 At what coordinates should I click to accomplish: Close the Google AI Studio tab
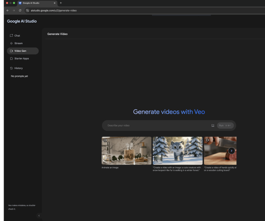[55, 3]
